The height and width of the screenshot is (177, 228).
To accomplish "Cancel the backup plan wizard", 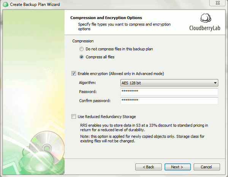I will [207, 167].
